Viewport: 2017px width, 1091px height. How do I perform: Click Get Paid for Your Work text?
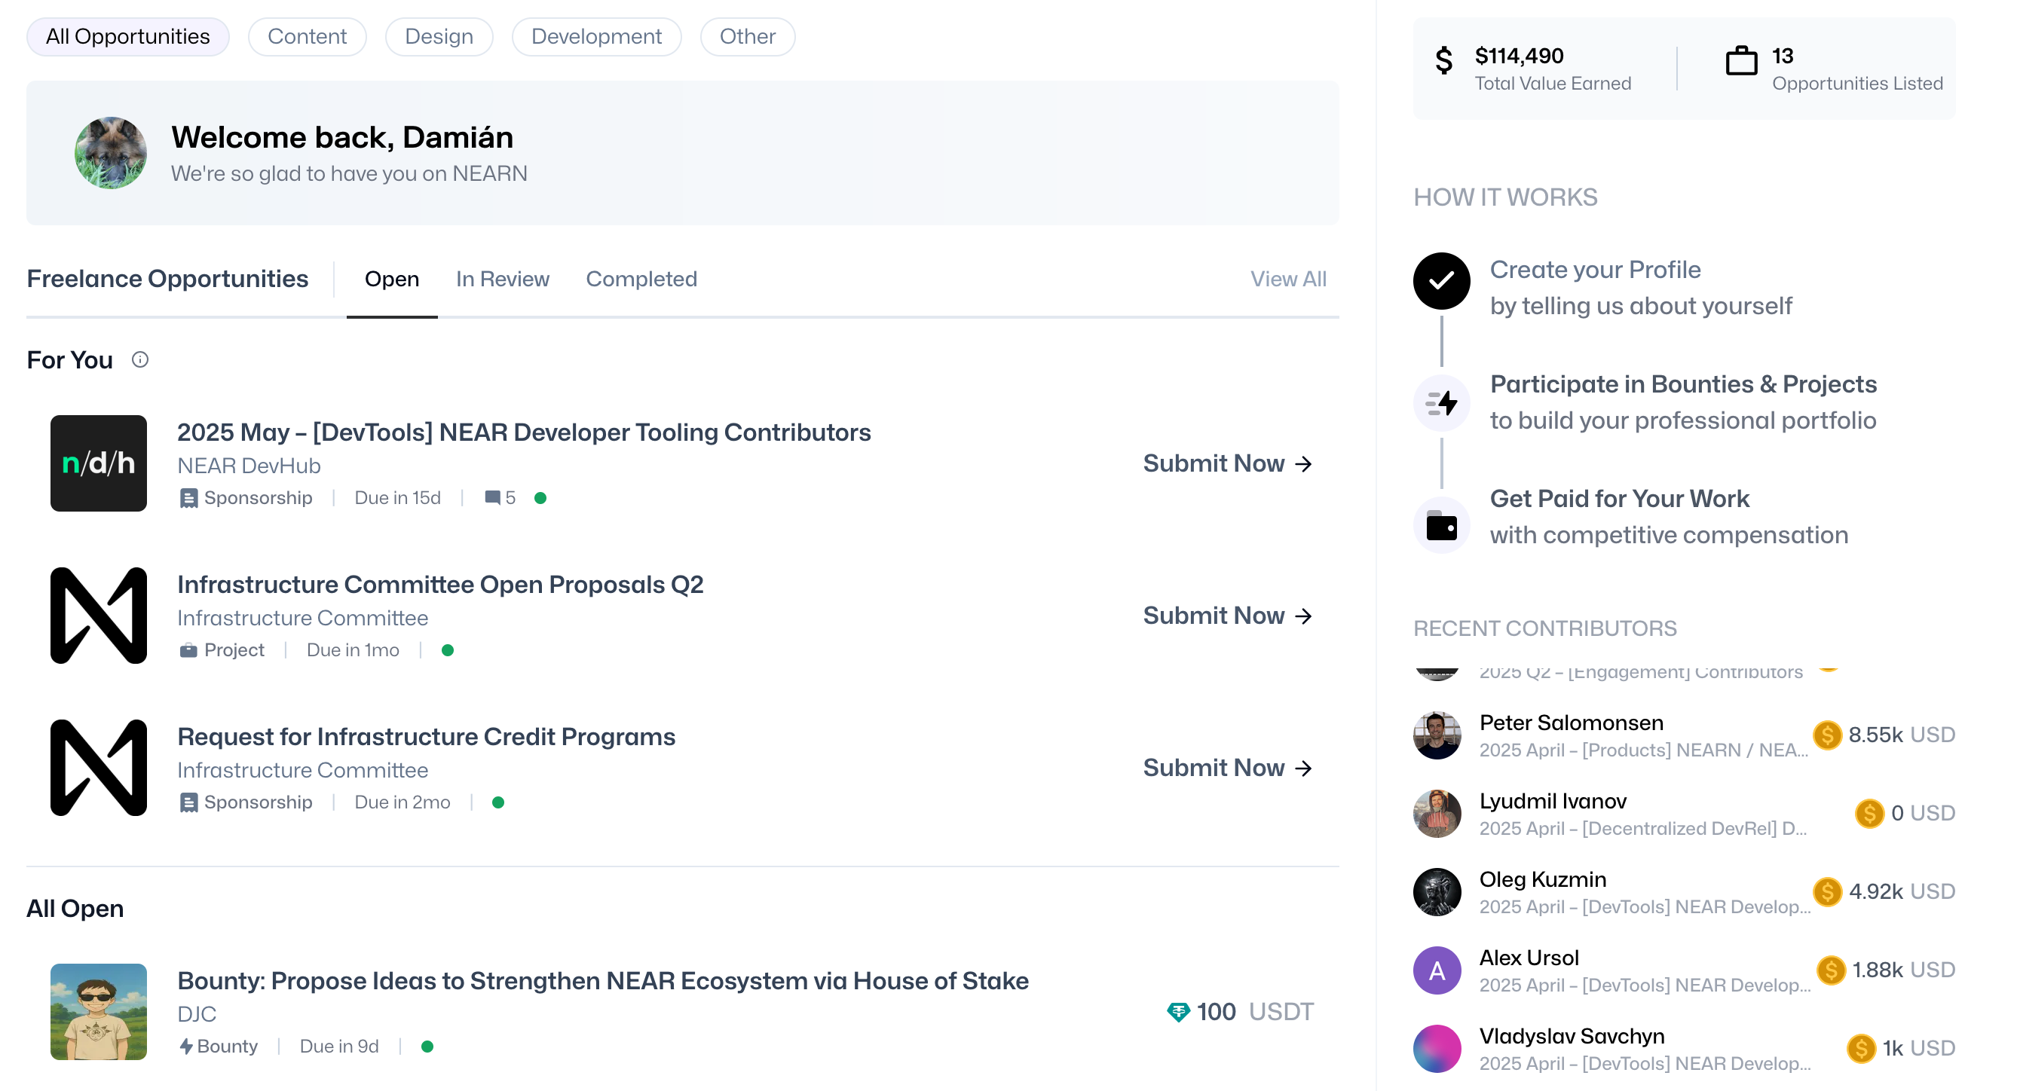coord(1619,498)
